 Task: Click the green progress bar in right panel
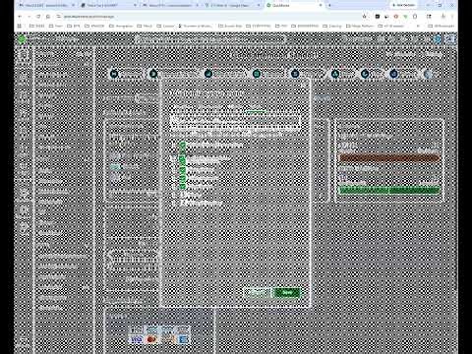389,190
